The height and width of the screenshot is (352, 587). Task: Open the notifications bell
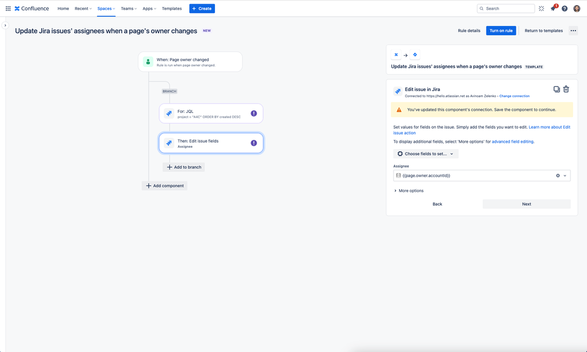point(553,8)
